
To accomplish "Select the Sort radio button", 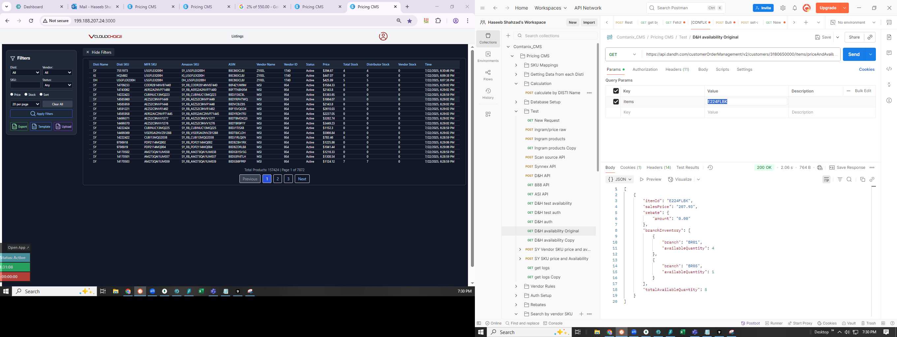I will coord(41,94).
